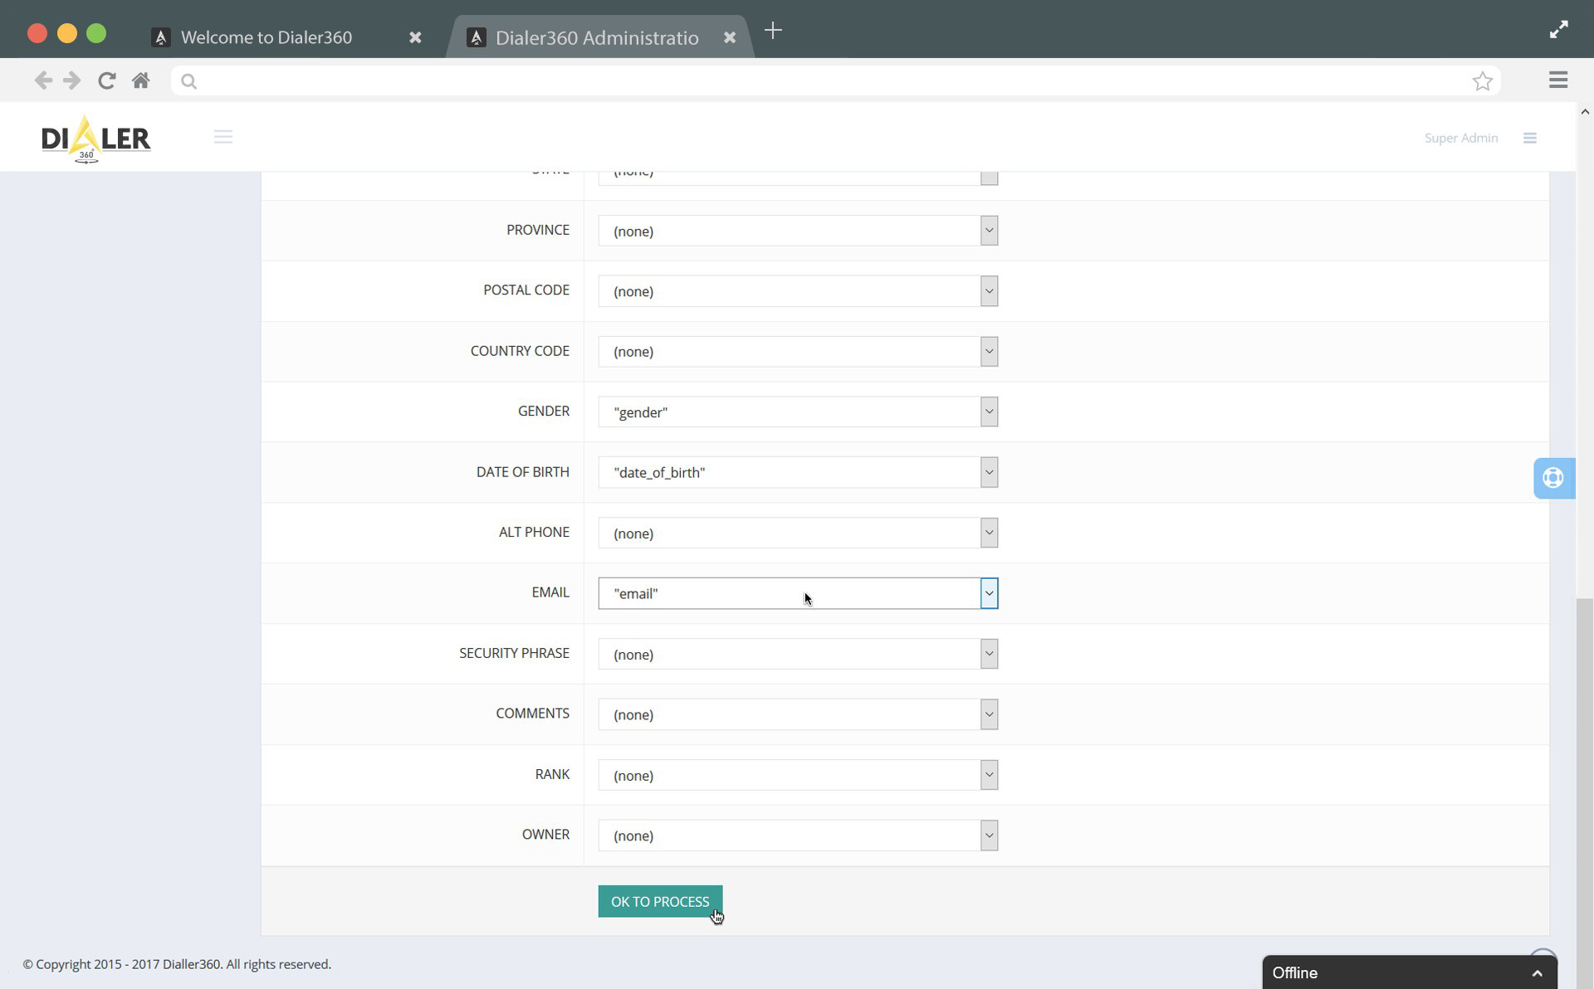The image size is (1594, 989).
Task: Click the settings/widget icon on right edge
Action: pyautogui.click(x=1554, y=477)
